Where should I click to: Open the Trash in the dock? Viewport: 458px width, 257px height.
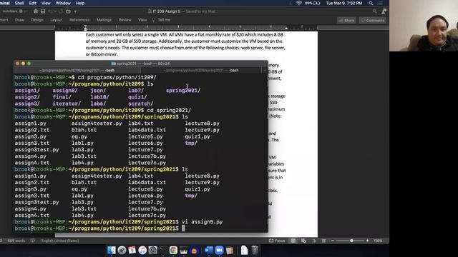(255, 250)
